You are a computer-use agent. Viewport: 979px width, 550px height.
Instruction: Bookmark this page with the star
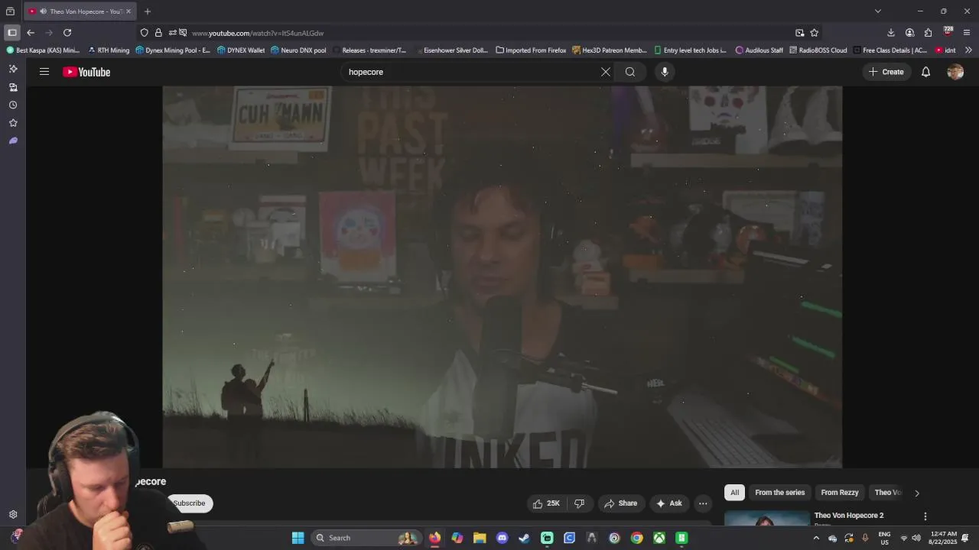(x=814, y=33)
